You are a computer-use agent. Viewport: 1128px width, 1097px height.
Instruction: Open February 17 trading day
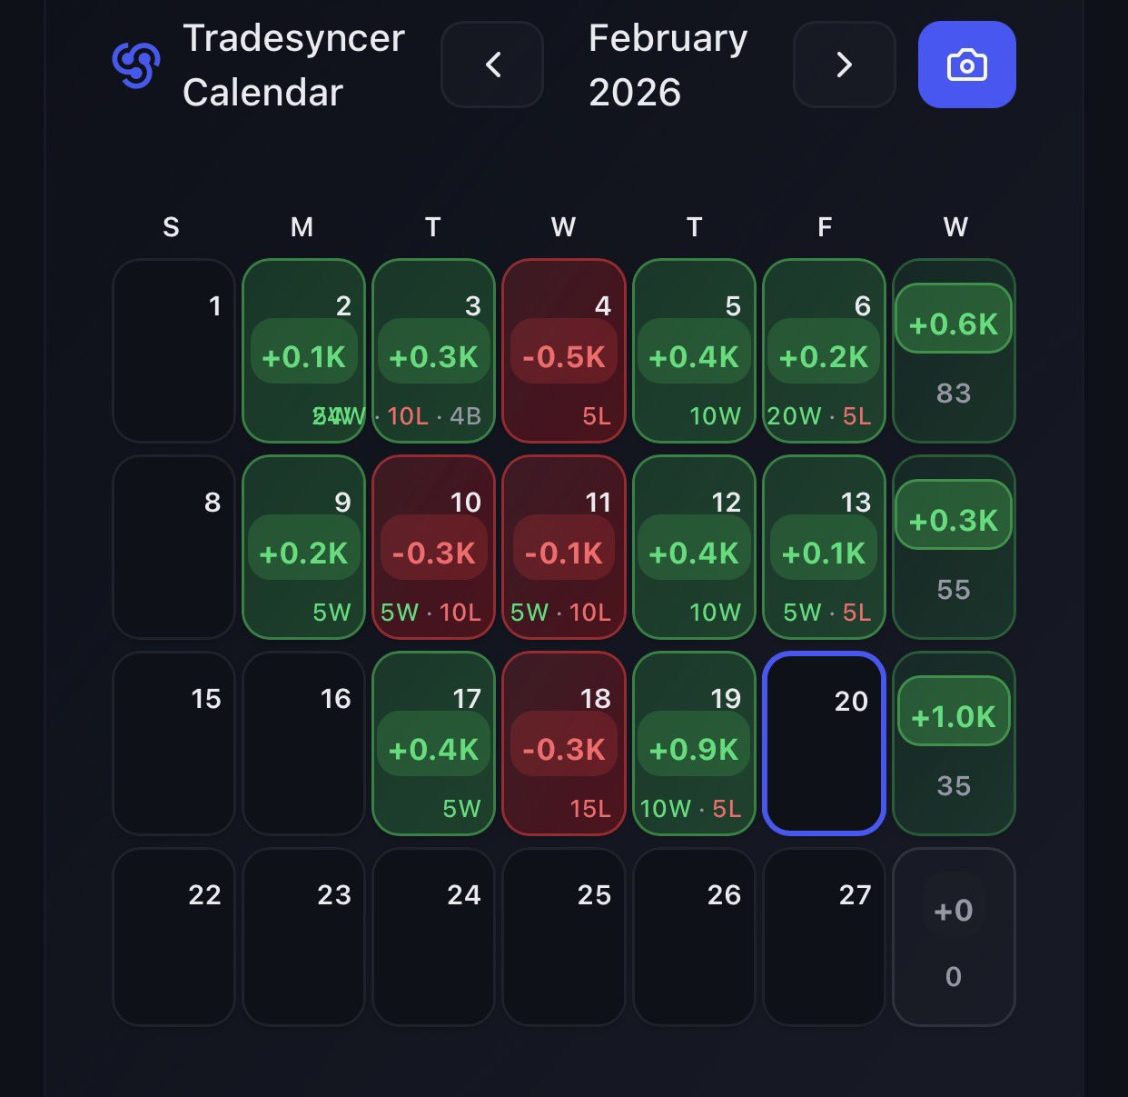pos(433,743)
